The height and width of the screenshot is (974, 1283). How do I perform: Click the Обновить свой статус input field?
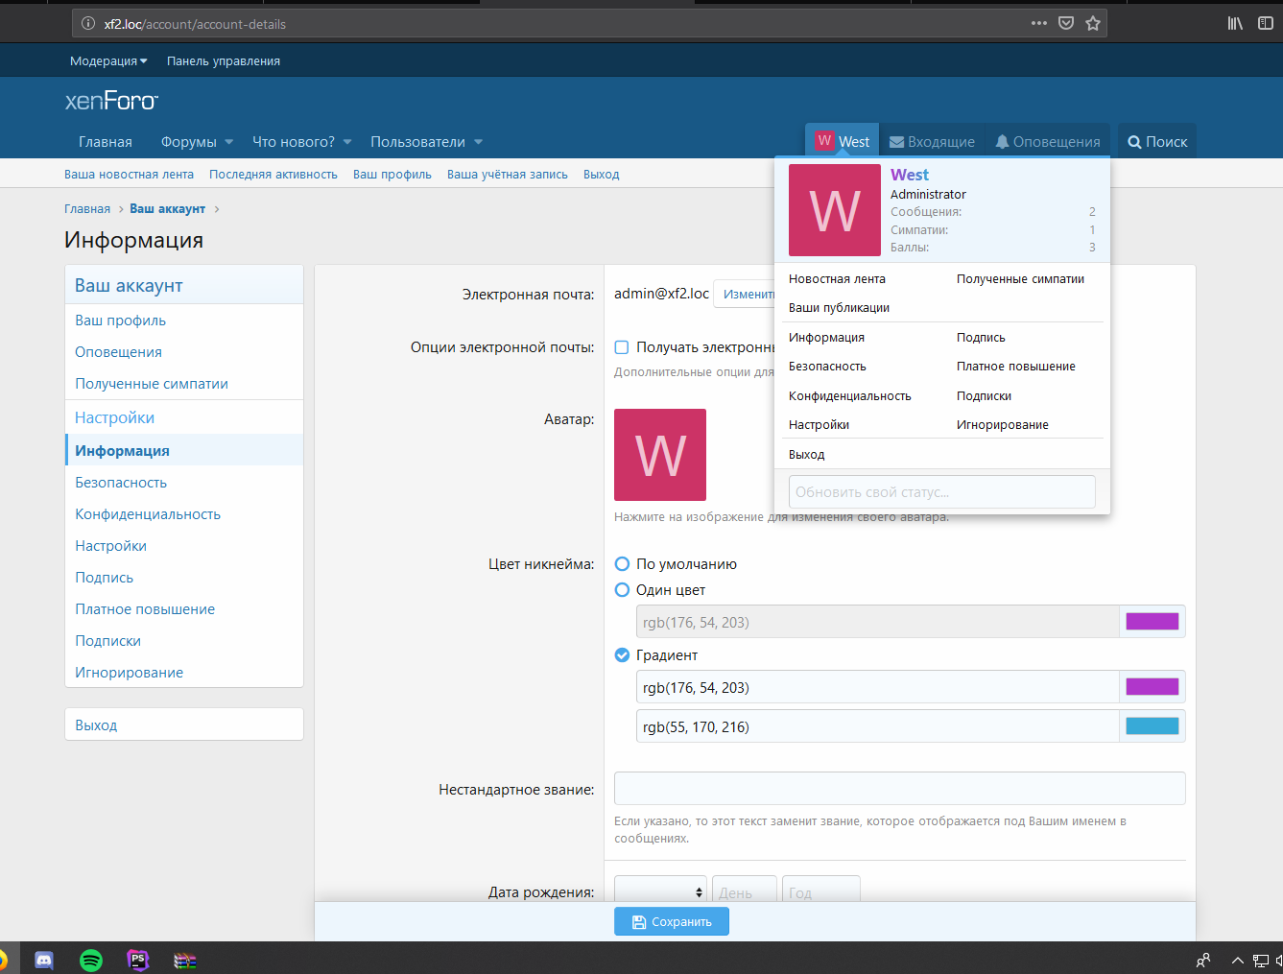pos(941,492)
